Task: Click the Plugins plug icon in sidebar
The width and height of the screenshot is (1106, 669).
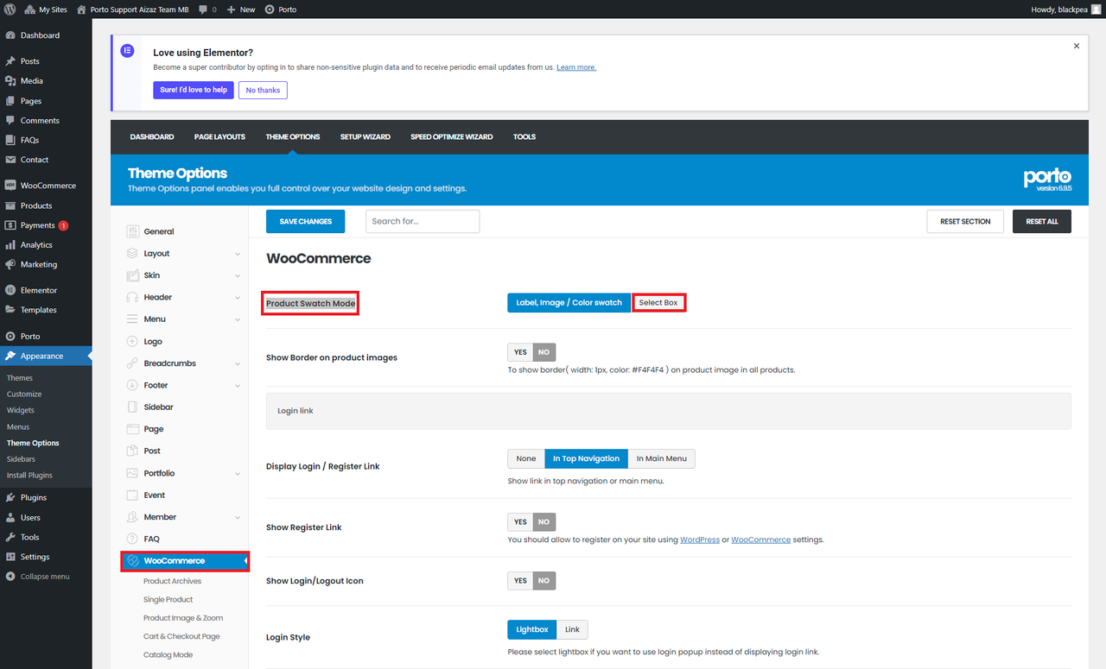Action: [10, 498]
